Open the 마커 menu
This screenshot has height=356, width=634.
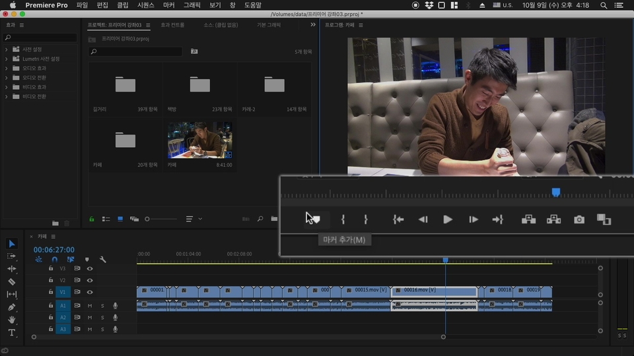[x=168, y=5]
